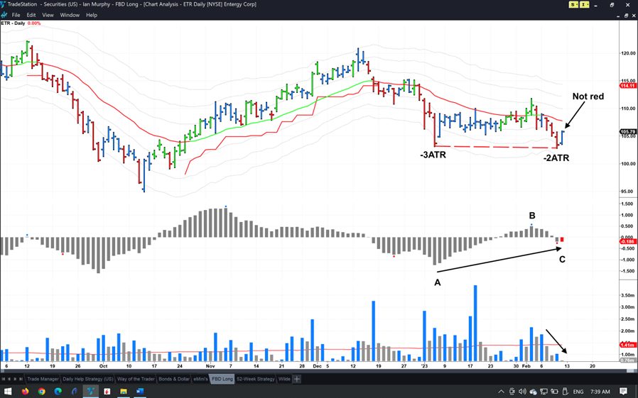The image size is (638, 398).
Task: Add a new workspace with plus button
Action: pyautogui.click(x=297, y=379)
